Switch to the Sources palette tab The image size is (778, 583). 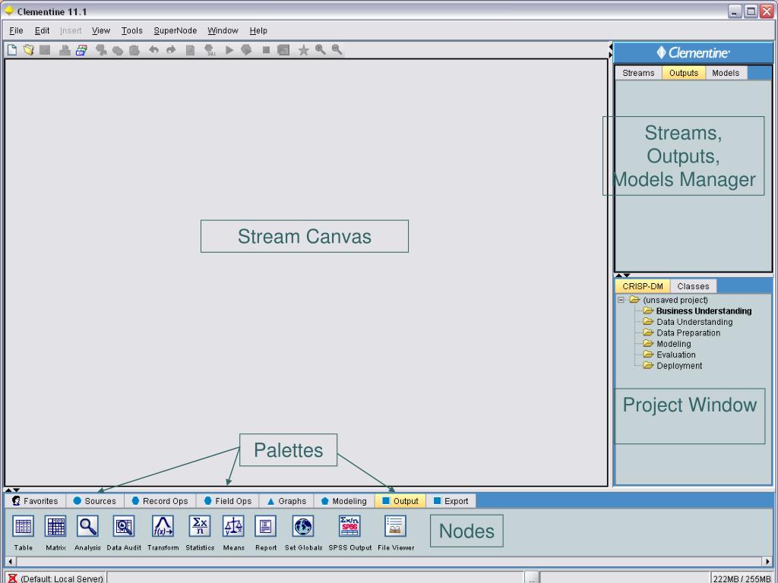(x=95, y=501)
